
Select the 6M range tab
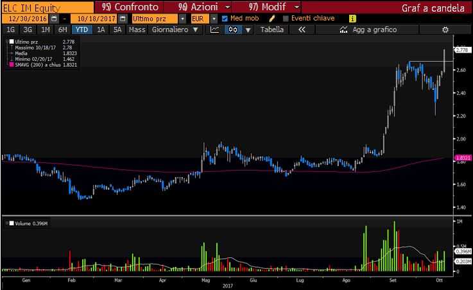tap(62, 30)
